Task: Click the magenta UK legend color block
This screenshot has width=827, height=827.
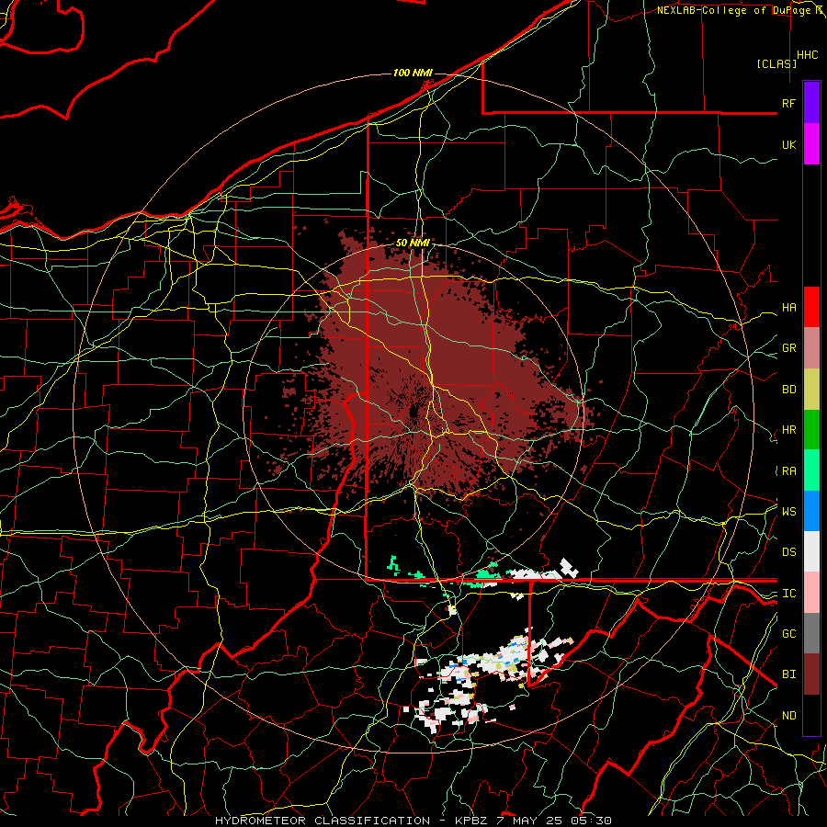Action: pos(811,144)
